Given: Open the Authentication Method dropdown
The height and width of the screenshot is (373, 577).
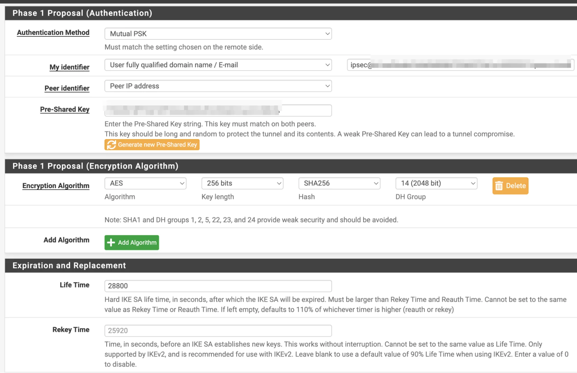Looking at the screenshot, I should pos(218,33).
